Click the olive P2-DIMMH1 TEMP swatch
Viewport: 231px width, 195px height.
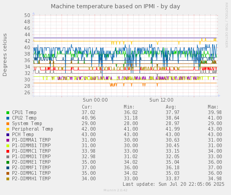[x=8, y=179]
